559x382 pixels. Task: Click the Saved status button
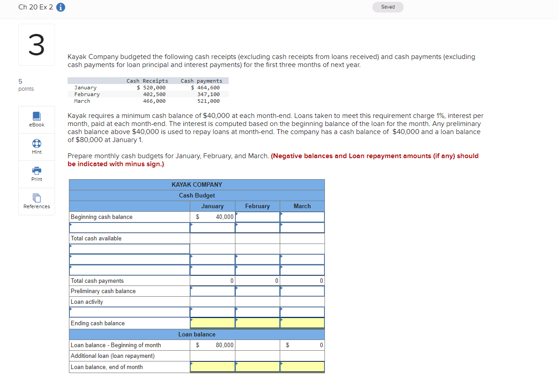point(388,7)
